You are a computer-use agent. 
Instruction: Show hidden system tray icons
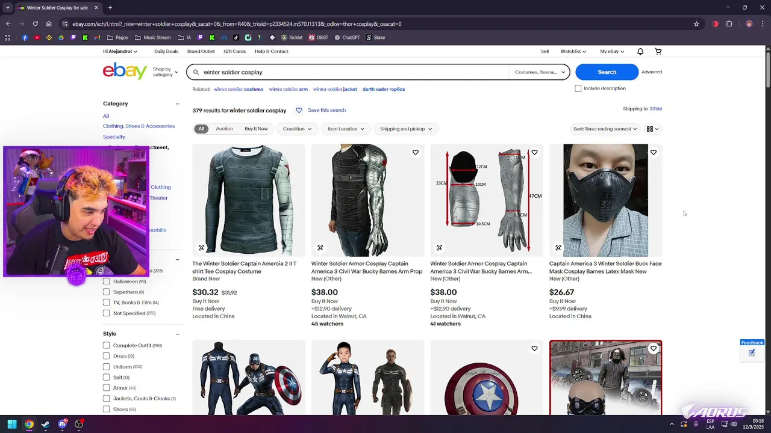pyautogui.click(x=672, y=424)
